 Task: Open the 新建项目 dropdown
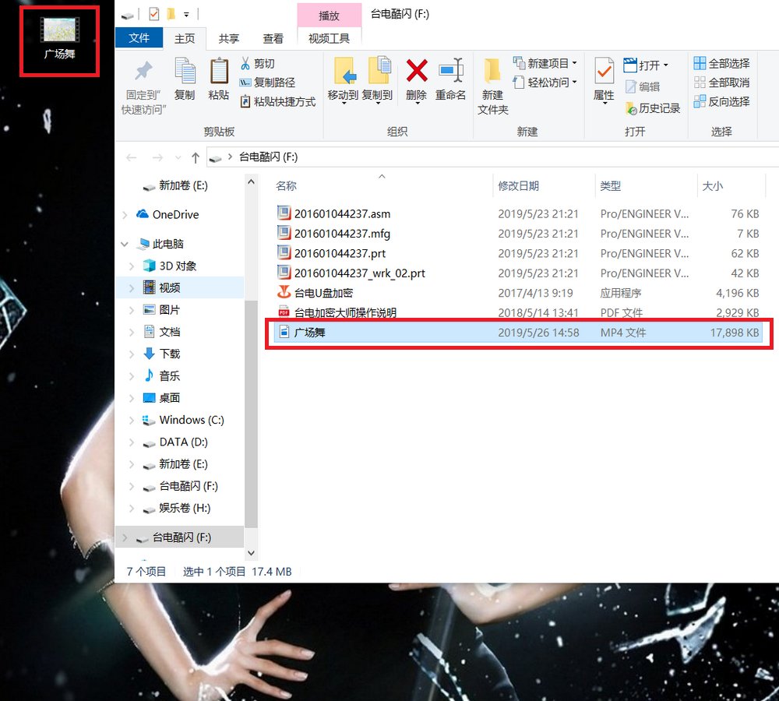[x=545, y=63]
